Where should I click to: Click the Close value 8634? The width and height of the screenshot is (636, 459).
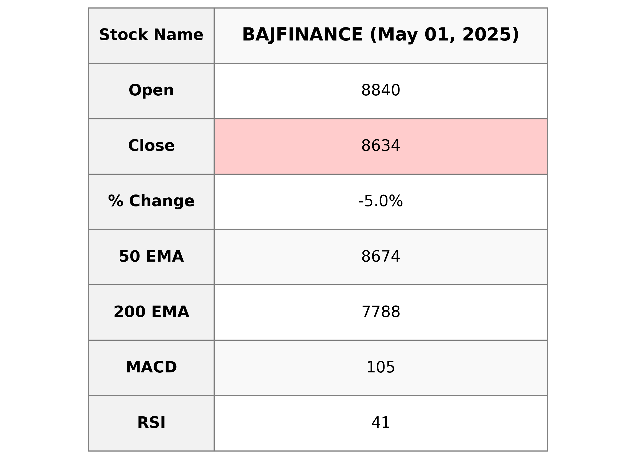381,146
